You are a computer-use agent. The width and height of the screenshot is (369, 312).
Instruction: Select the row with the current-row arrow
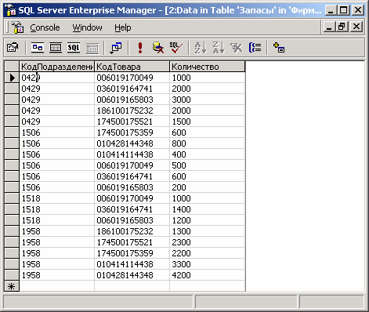point(12,78)
